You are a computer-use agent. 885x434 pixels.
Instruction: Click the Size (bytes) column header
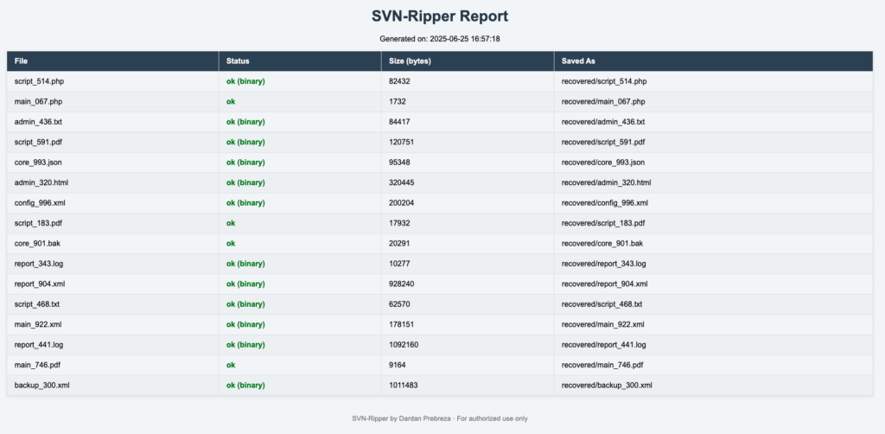click(x=468, y=61)
